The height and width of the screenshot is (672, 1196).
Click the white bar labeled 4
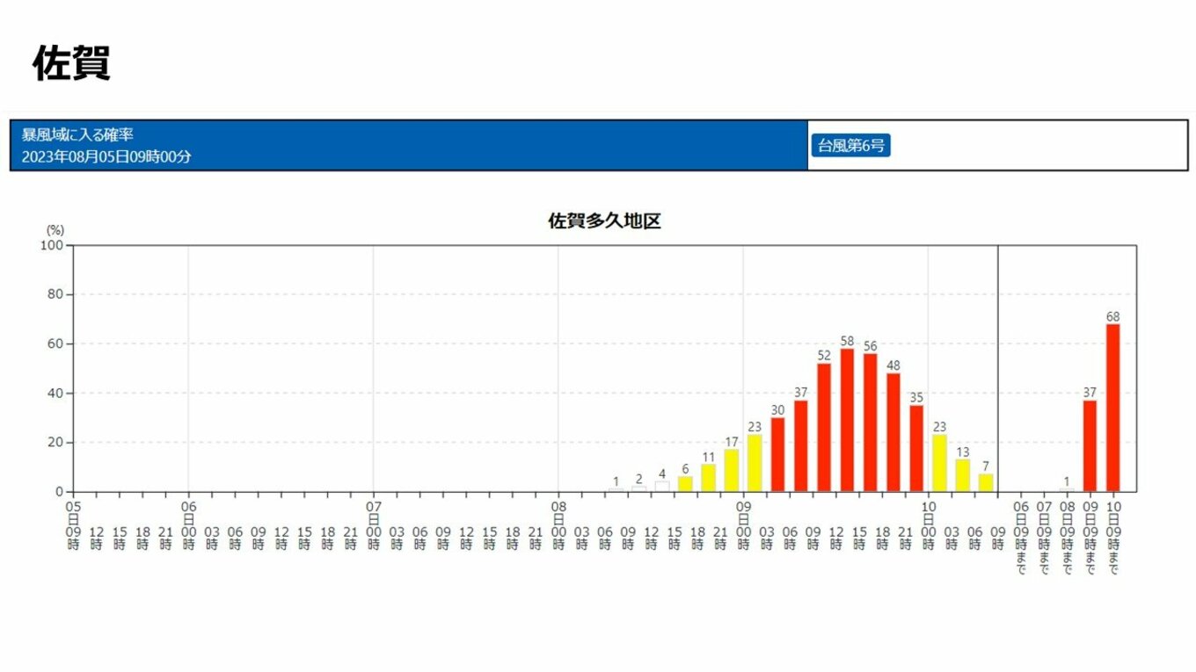pos(662,486)
